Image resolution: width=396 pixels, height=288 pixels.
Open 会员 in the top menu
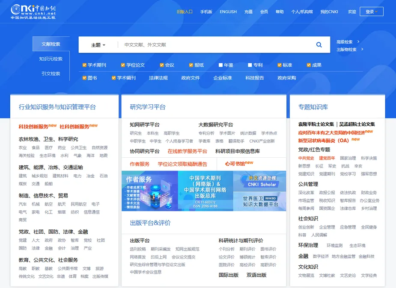click(264, 12)
